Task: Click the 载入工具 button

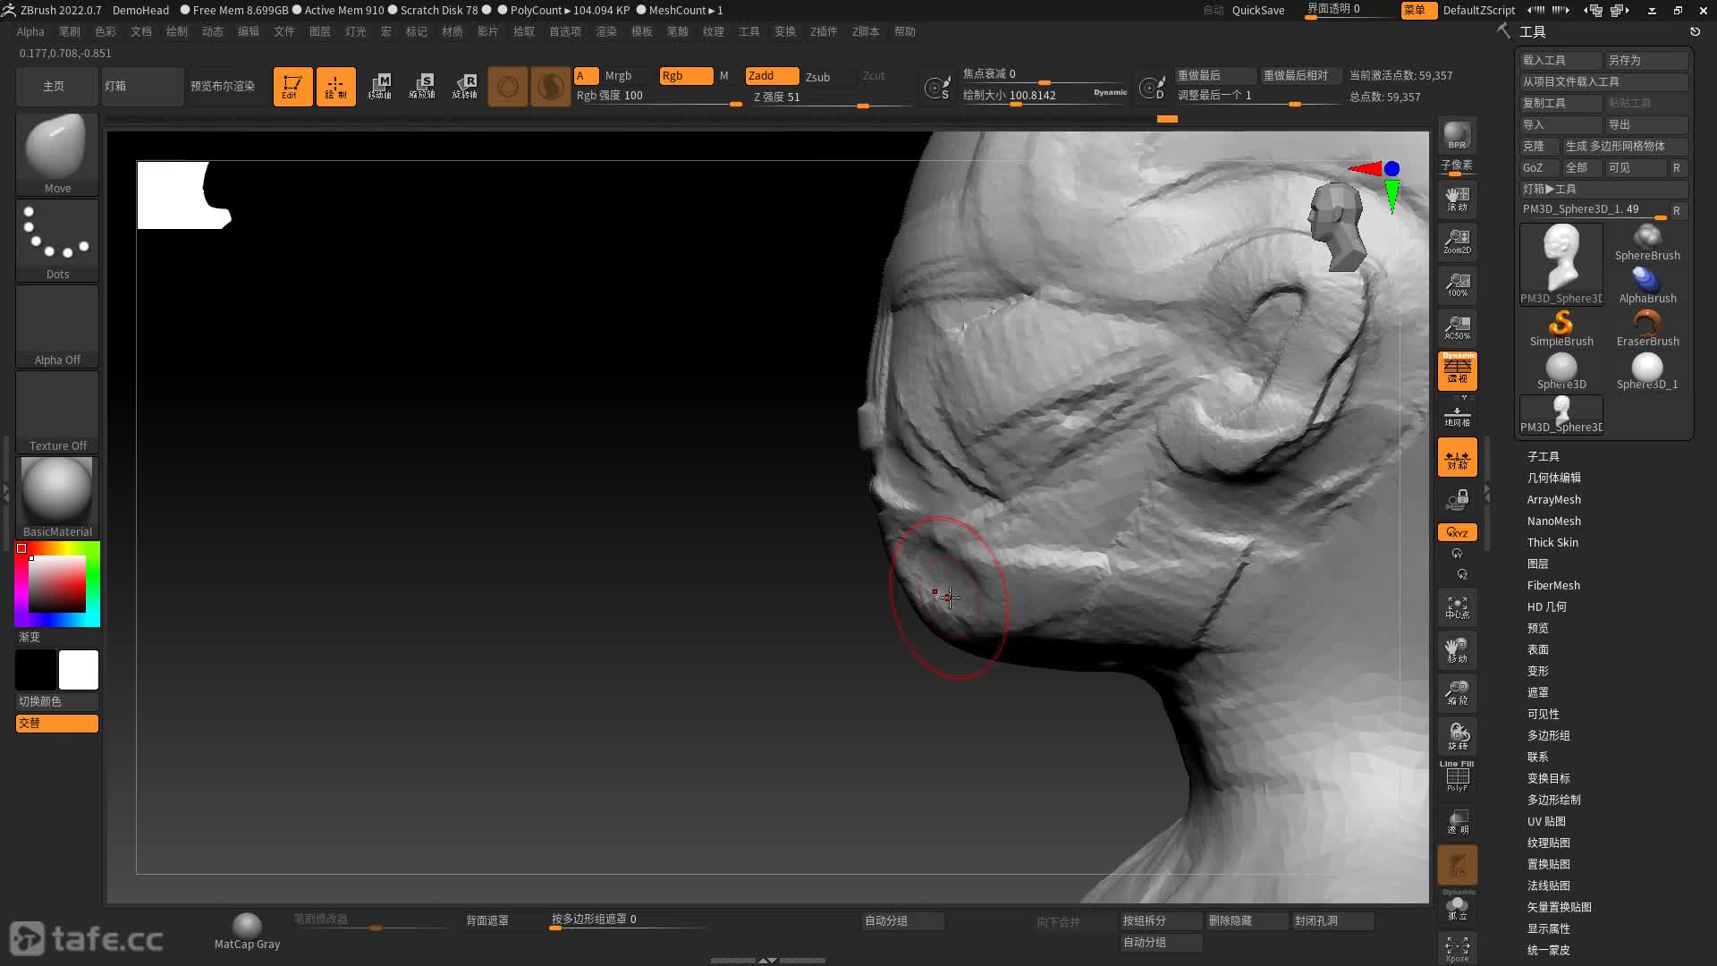Action: coord(1561,60)
